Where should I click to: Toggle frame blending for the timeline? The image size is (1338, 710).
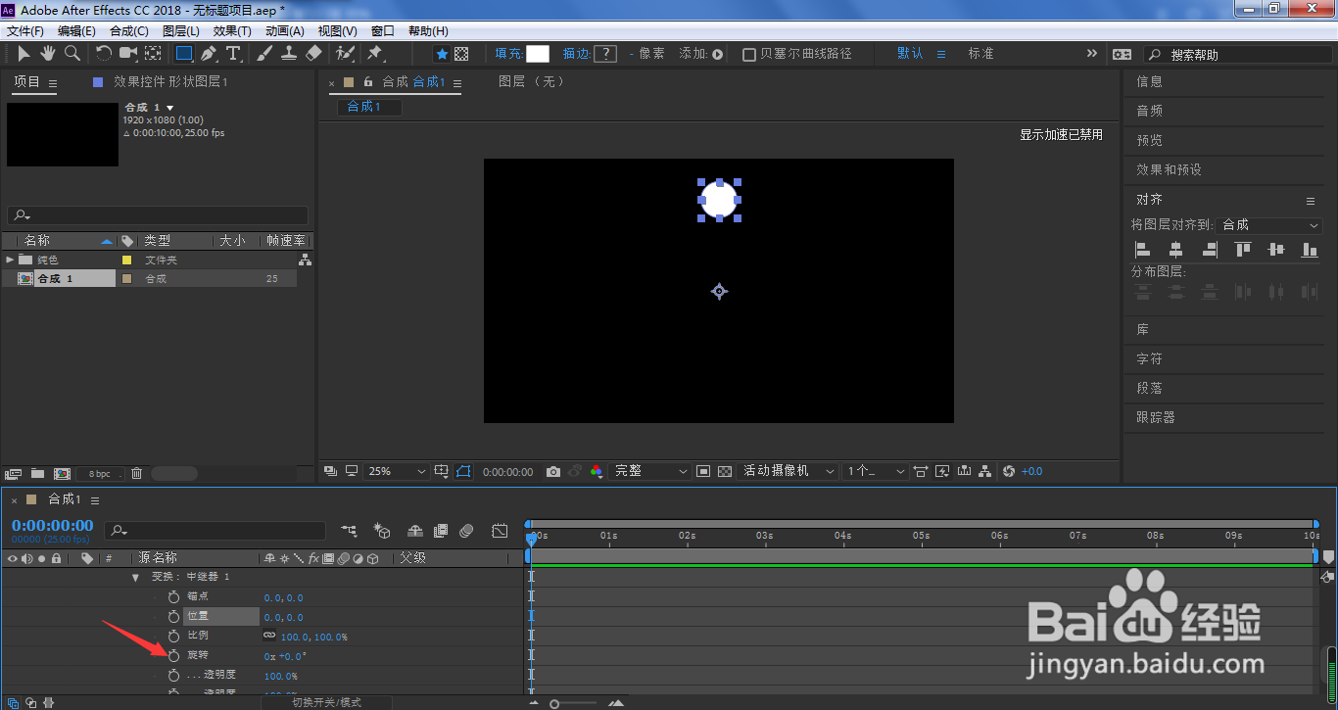[442, 531]
